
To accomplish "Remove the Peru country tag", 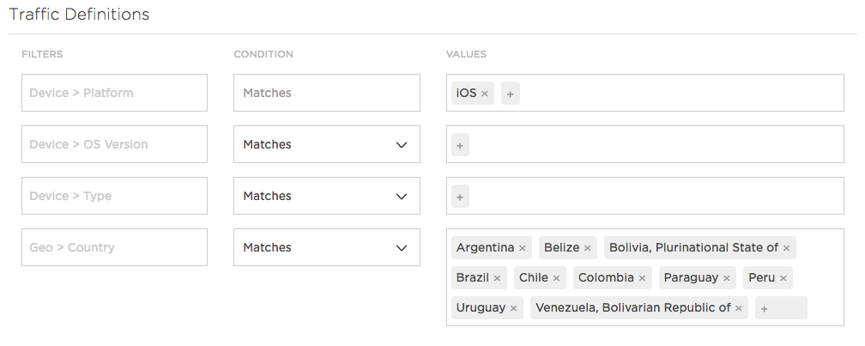I will pyautogui.click(x=783, y=278).
